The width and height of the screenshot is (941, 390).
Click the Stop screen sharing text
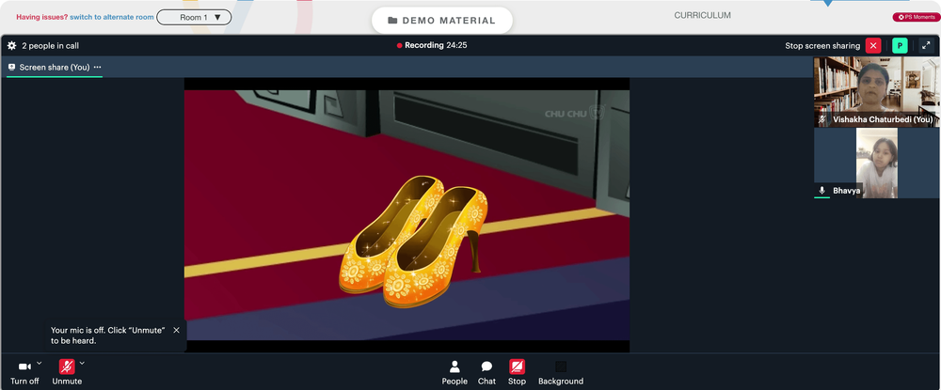(x=822, y=45)
